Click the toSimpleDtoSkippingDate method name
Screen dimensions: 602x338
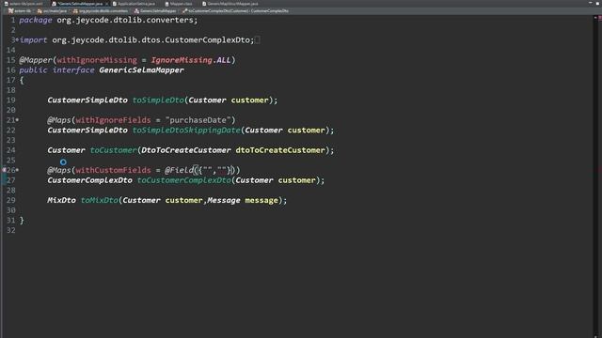pyautogui.click(x=186, y=131)
